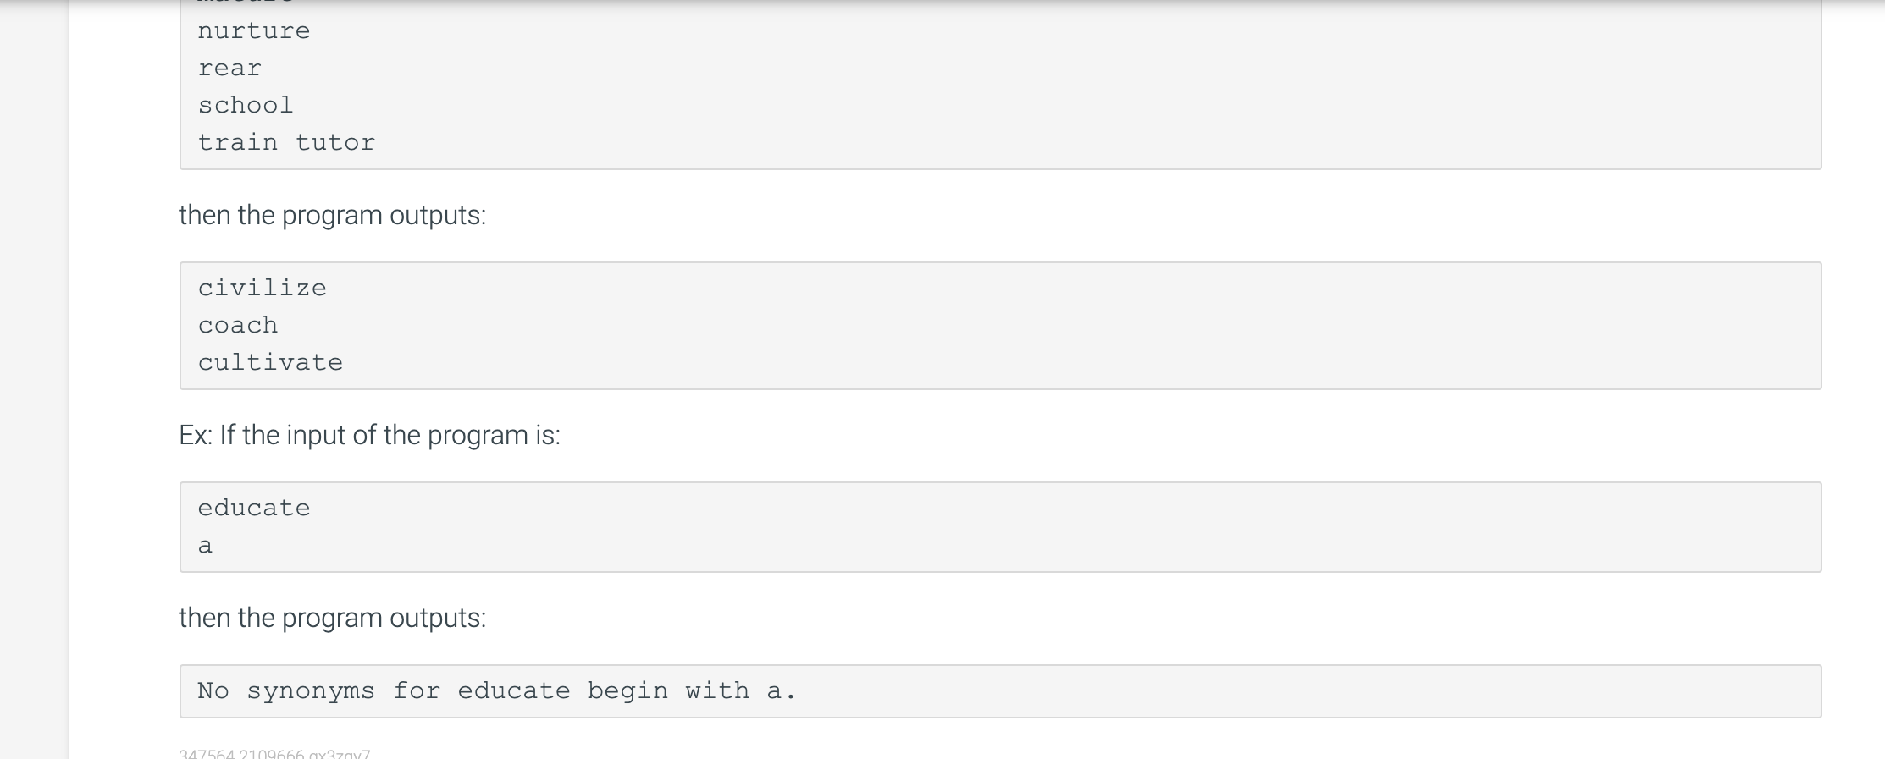
Task: Click the word "begin" in the output message
Action: (x=627, y=691)
